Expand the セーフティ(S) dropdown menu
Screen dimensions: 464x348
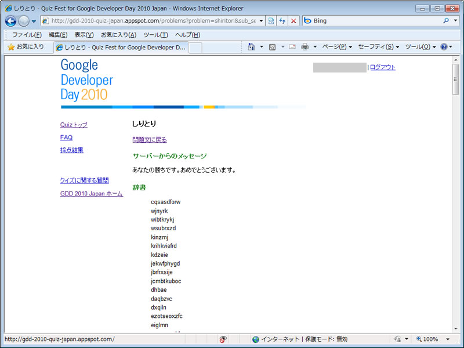coord(379,47)
